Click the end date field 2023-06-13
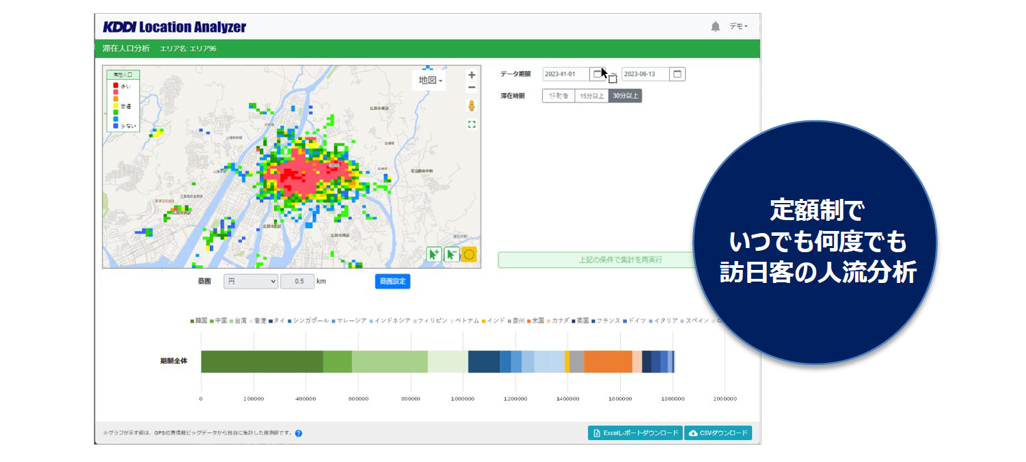The width and height of the screenshot is (1026, 462). (x=646, y=74)
